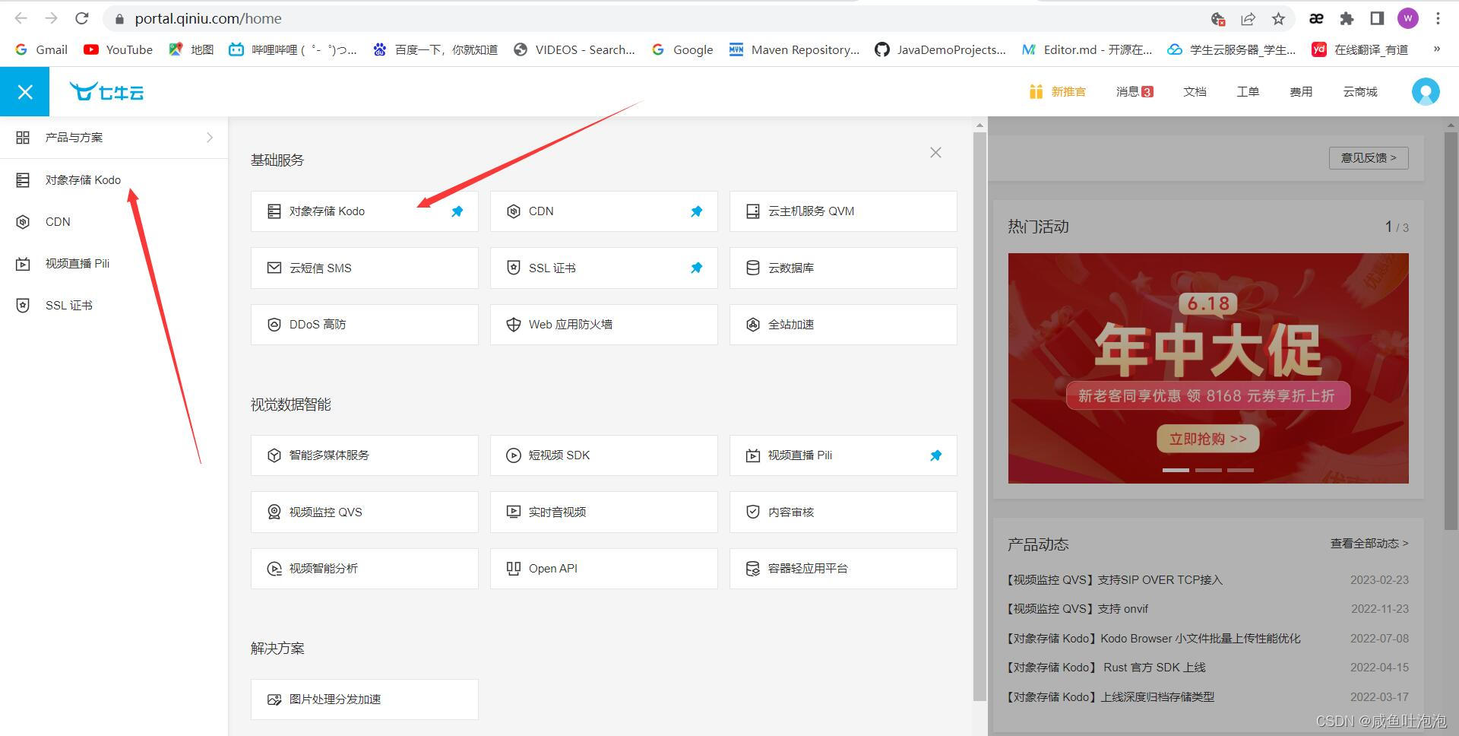Open the CDN service card
This screenshot has height=736, width=1459.
[x=603, y=211]
